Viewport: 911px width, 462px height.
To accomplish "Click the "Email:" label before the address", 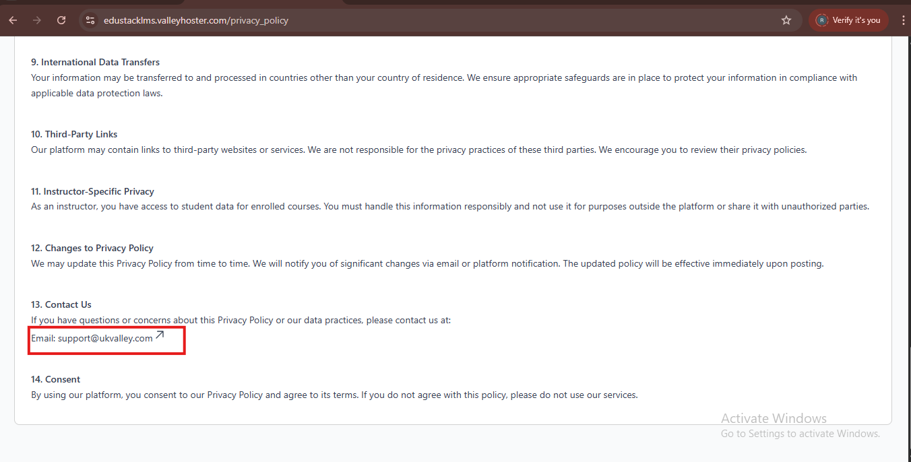I will [43, 338].
